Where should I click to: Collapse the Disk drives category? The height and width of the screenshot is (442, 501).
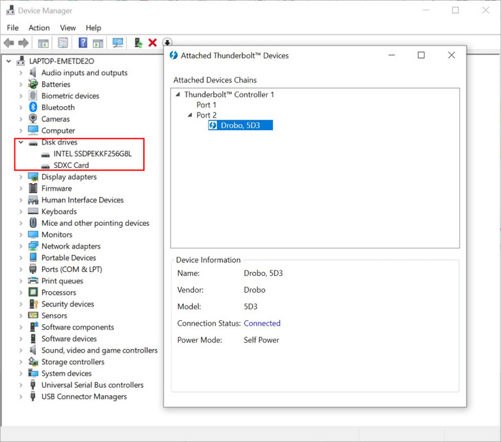tap(21, 143)
